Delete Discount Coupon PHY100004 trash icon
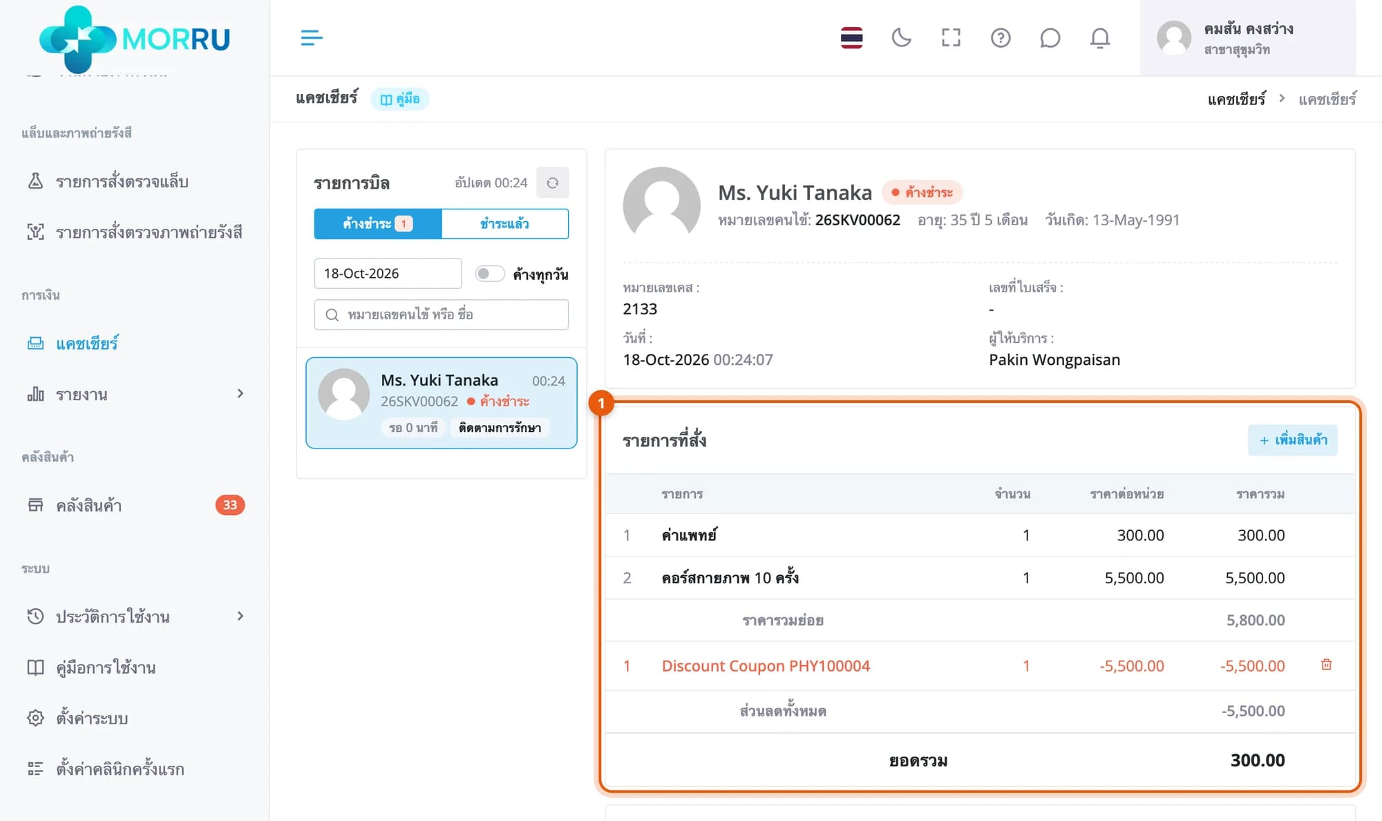This screenshot has height=821, width=1382. click(x=1326, y=665)
